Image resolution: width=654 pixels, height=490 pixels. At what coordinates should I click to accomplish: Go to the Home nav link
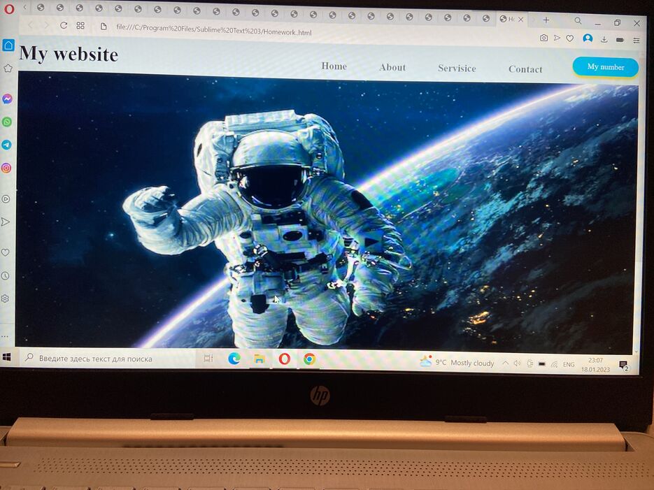coord(334,66)
